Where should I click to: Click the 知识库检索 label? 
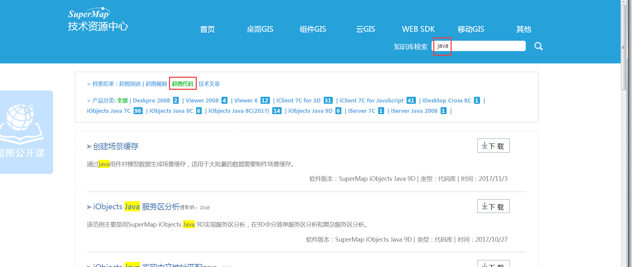tap(411, 46)
